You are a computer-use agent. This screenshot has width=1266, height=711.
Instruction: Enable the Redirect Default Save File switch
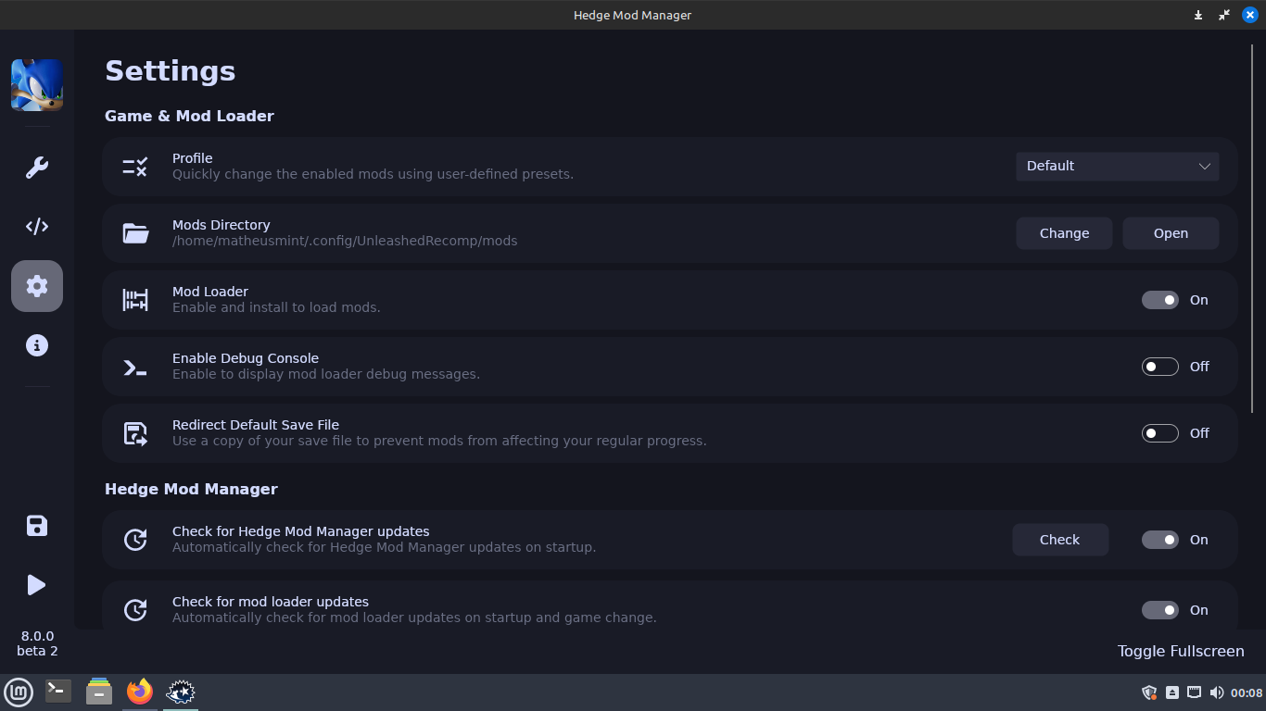pyautogui.click(x=1159, y=433)
